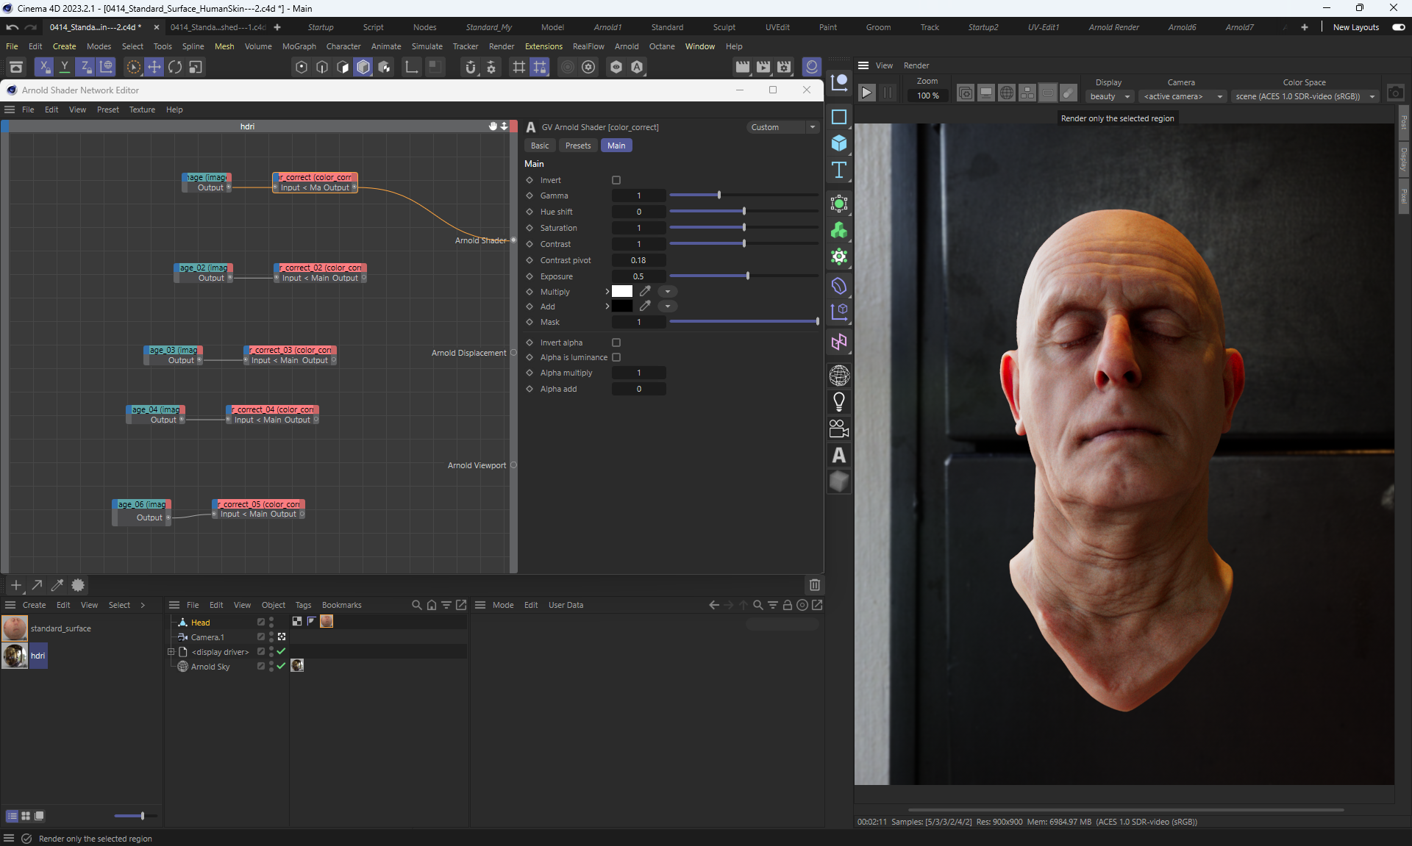
Task: Open the Display beauty dropdown
Action: (1109, 96)
